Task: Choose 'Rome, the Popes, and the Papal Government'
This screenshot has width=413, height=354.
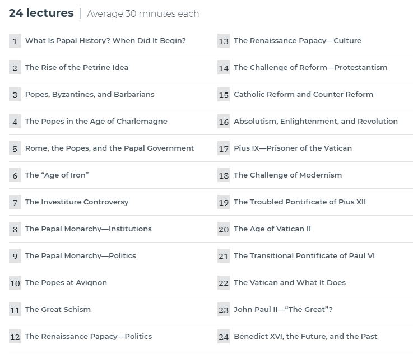Action: coord(109,148)
